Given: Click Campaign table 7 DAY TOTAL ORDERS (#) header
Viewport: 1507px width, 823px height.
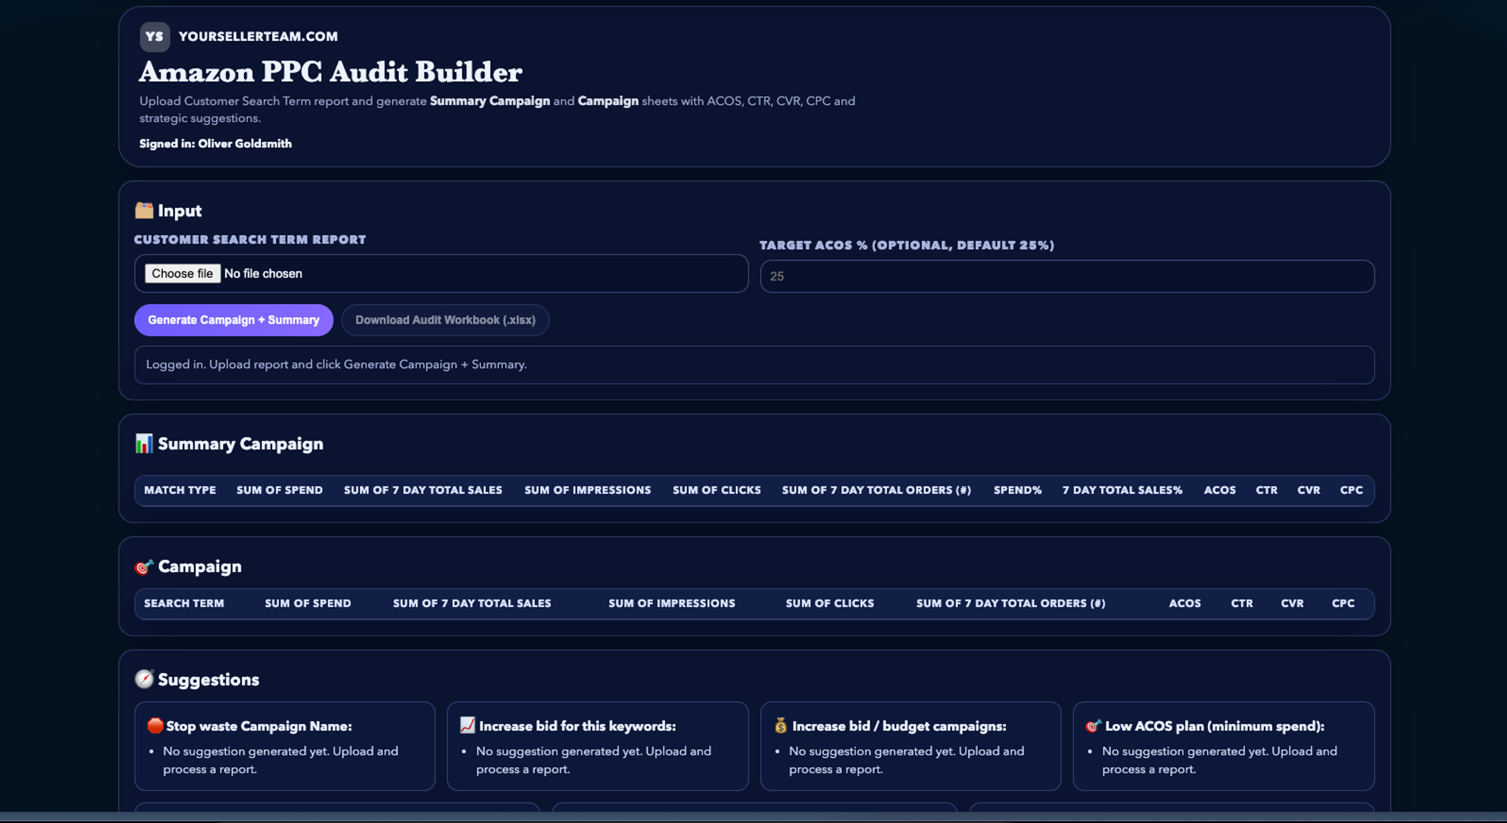Looking at the screenshot, I should pos(1011,603).
